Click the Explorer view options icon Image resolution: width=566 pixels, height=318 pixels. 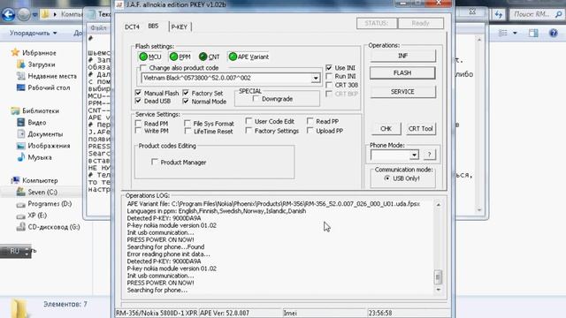[503, 33]
